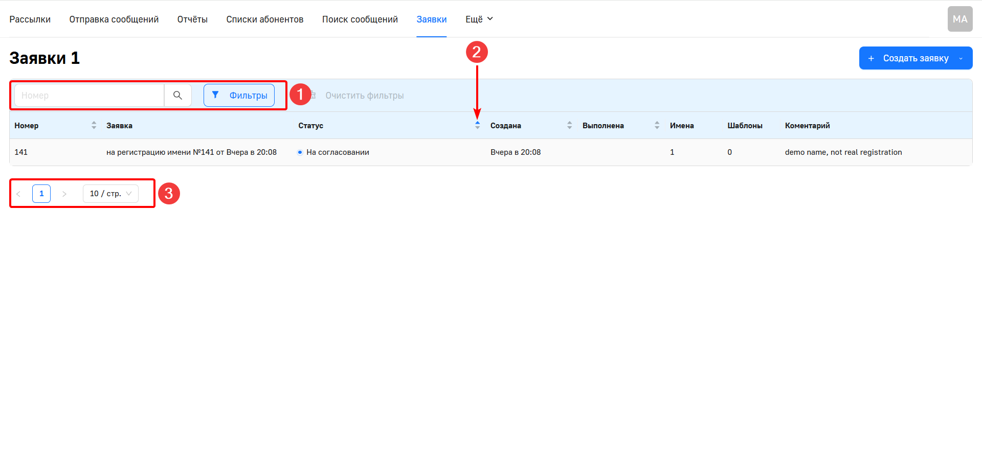
Task: Click the Номер search input field
Action: pyautogui.click(x=90, y=96)
